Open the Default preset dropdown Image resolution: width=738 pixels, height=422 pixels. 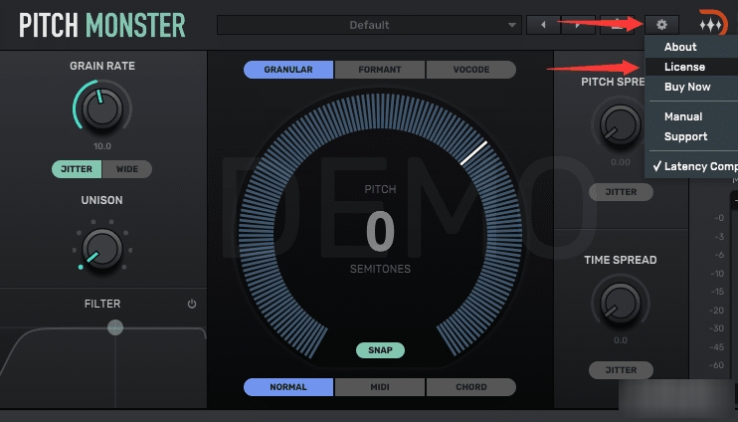click(x=369, y=24)
